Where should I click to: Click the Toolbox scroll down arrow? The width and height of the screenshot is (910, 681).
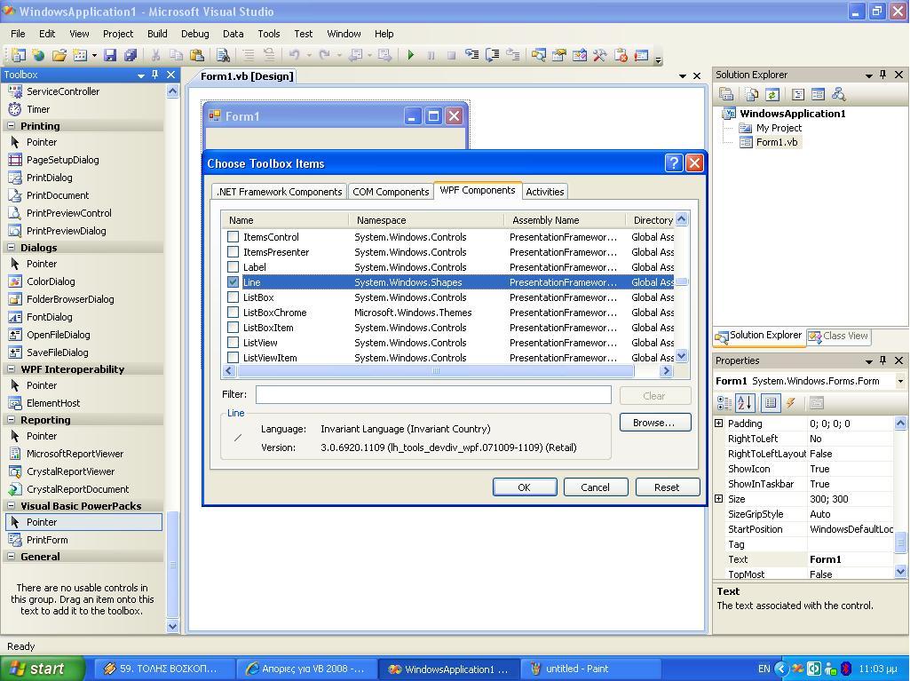tap(172, 626)
